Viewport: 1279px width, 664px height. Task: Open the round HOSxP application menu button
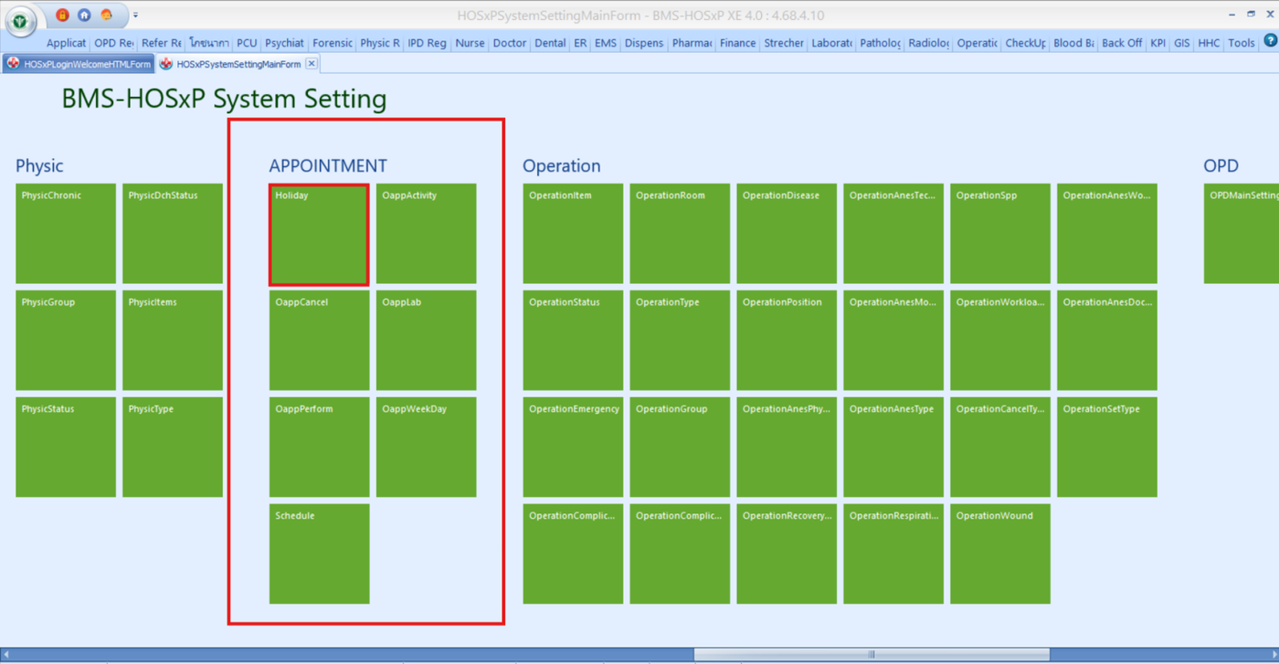20,21
